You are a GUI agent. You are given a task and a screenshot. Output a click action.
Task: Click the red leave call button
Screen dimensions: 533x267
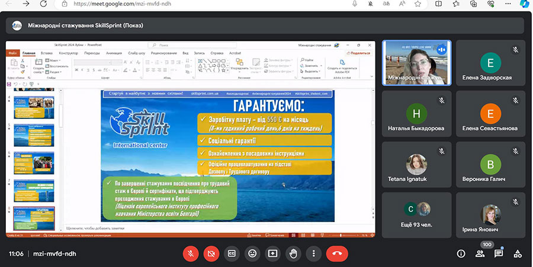[x=337, y=253]
